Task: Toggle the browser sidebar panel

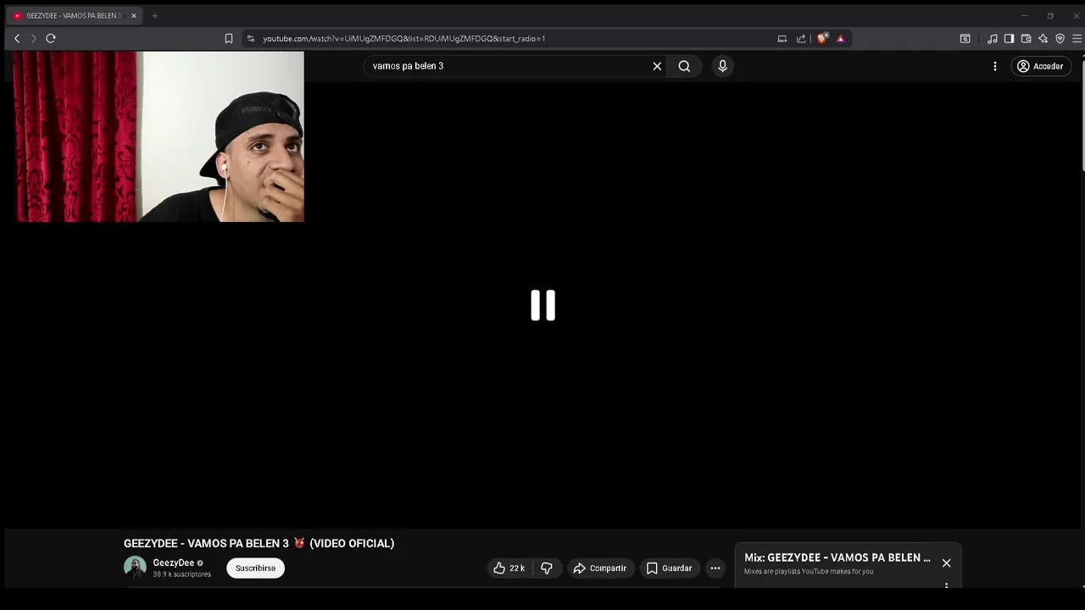Action: [1009, 38]
